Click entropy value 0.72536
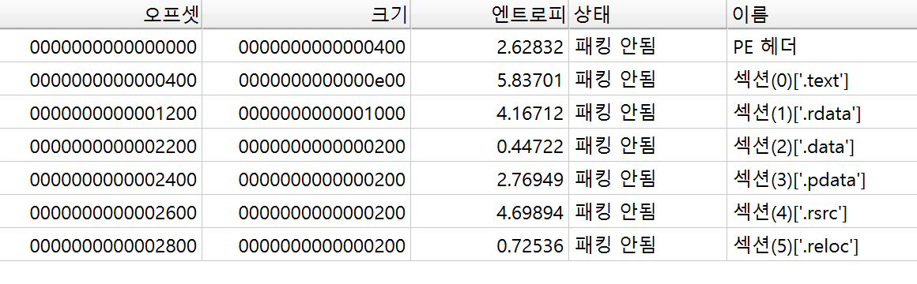Image resolution: width=917 pixels, height=284 pixels. pos(530,246)
